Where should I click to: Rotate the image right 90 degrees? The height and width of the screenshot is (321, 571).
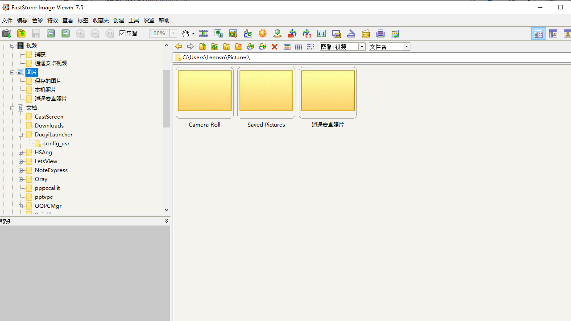point(306,33)
